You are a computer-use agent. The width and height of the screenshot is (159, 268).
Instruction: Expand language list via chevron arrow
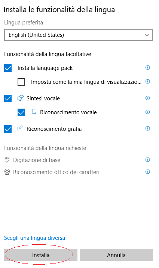147,35
